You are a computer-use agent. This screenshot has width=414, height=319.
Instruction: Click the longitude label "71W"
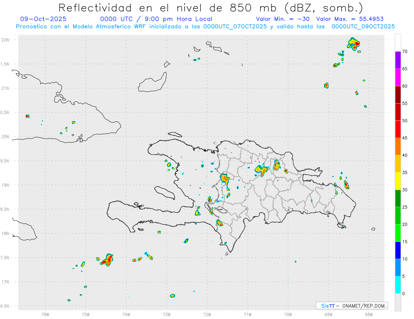click(x=247, y=314)
